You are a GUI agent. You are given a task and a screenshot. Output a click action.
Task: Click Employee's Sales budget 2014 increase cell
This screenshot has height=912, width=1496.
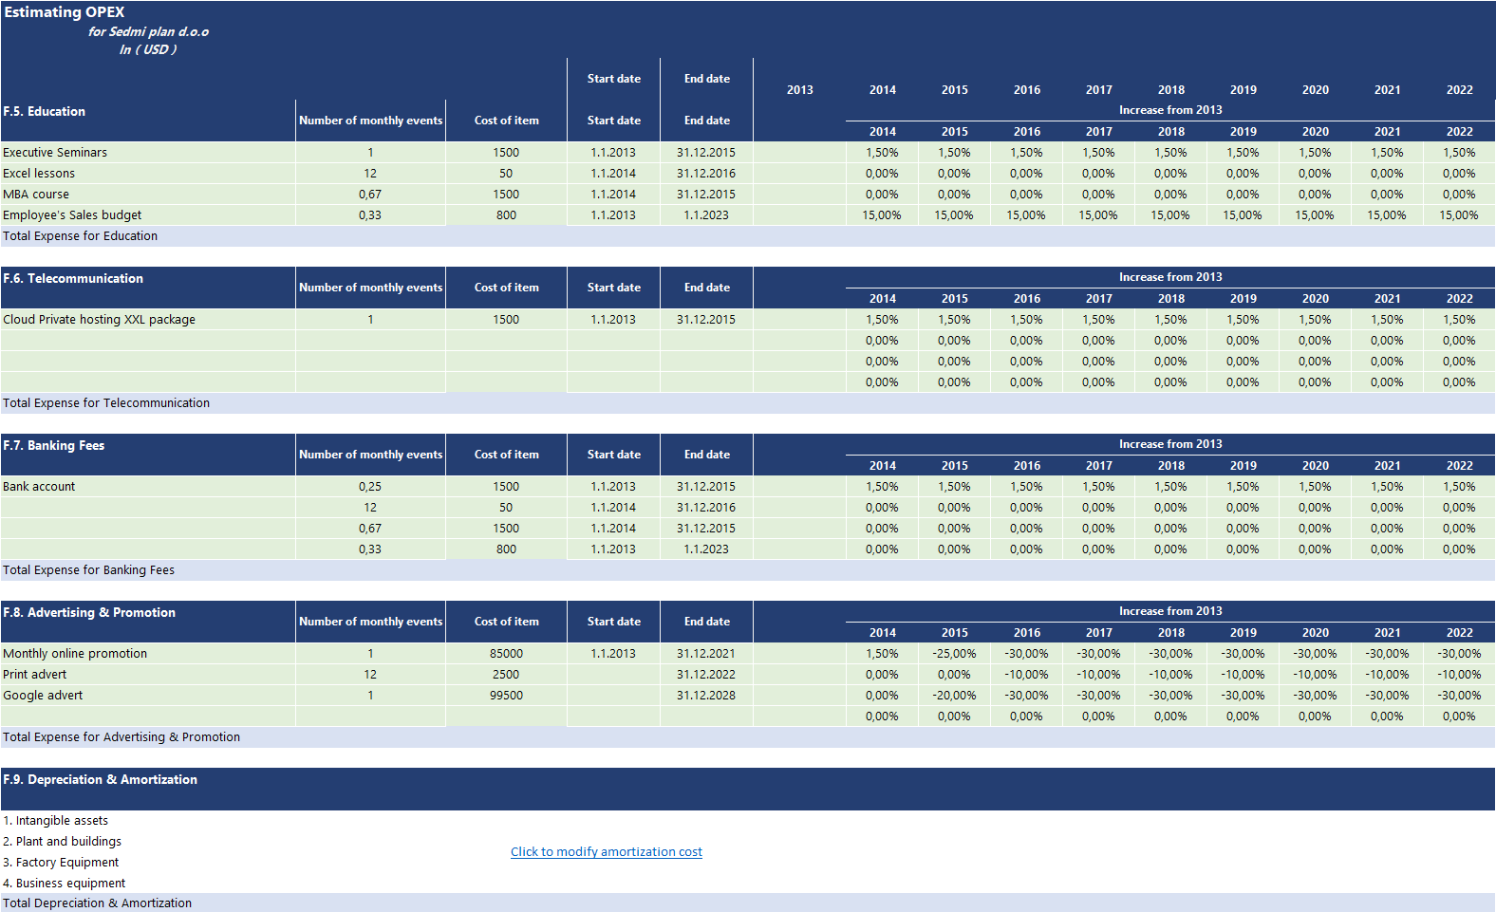(882, 215)
